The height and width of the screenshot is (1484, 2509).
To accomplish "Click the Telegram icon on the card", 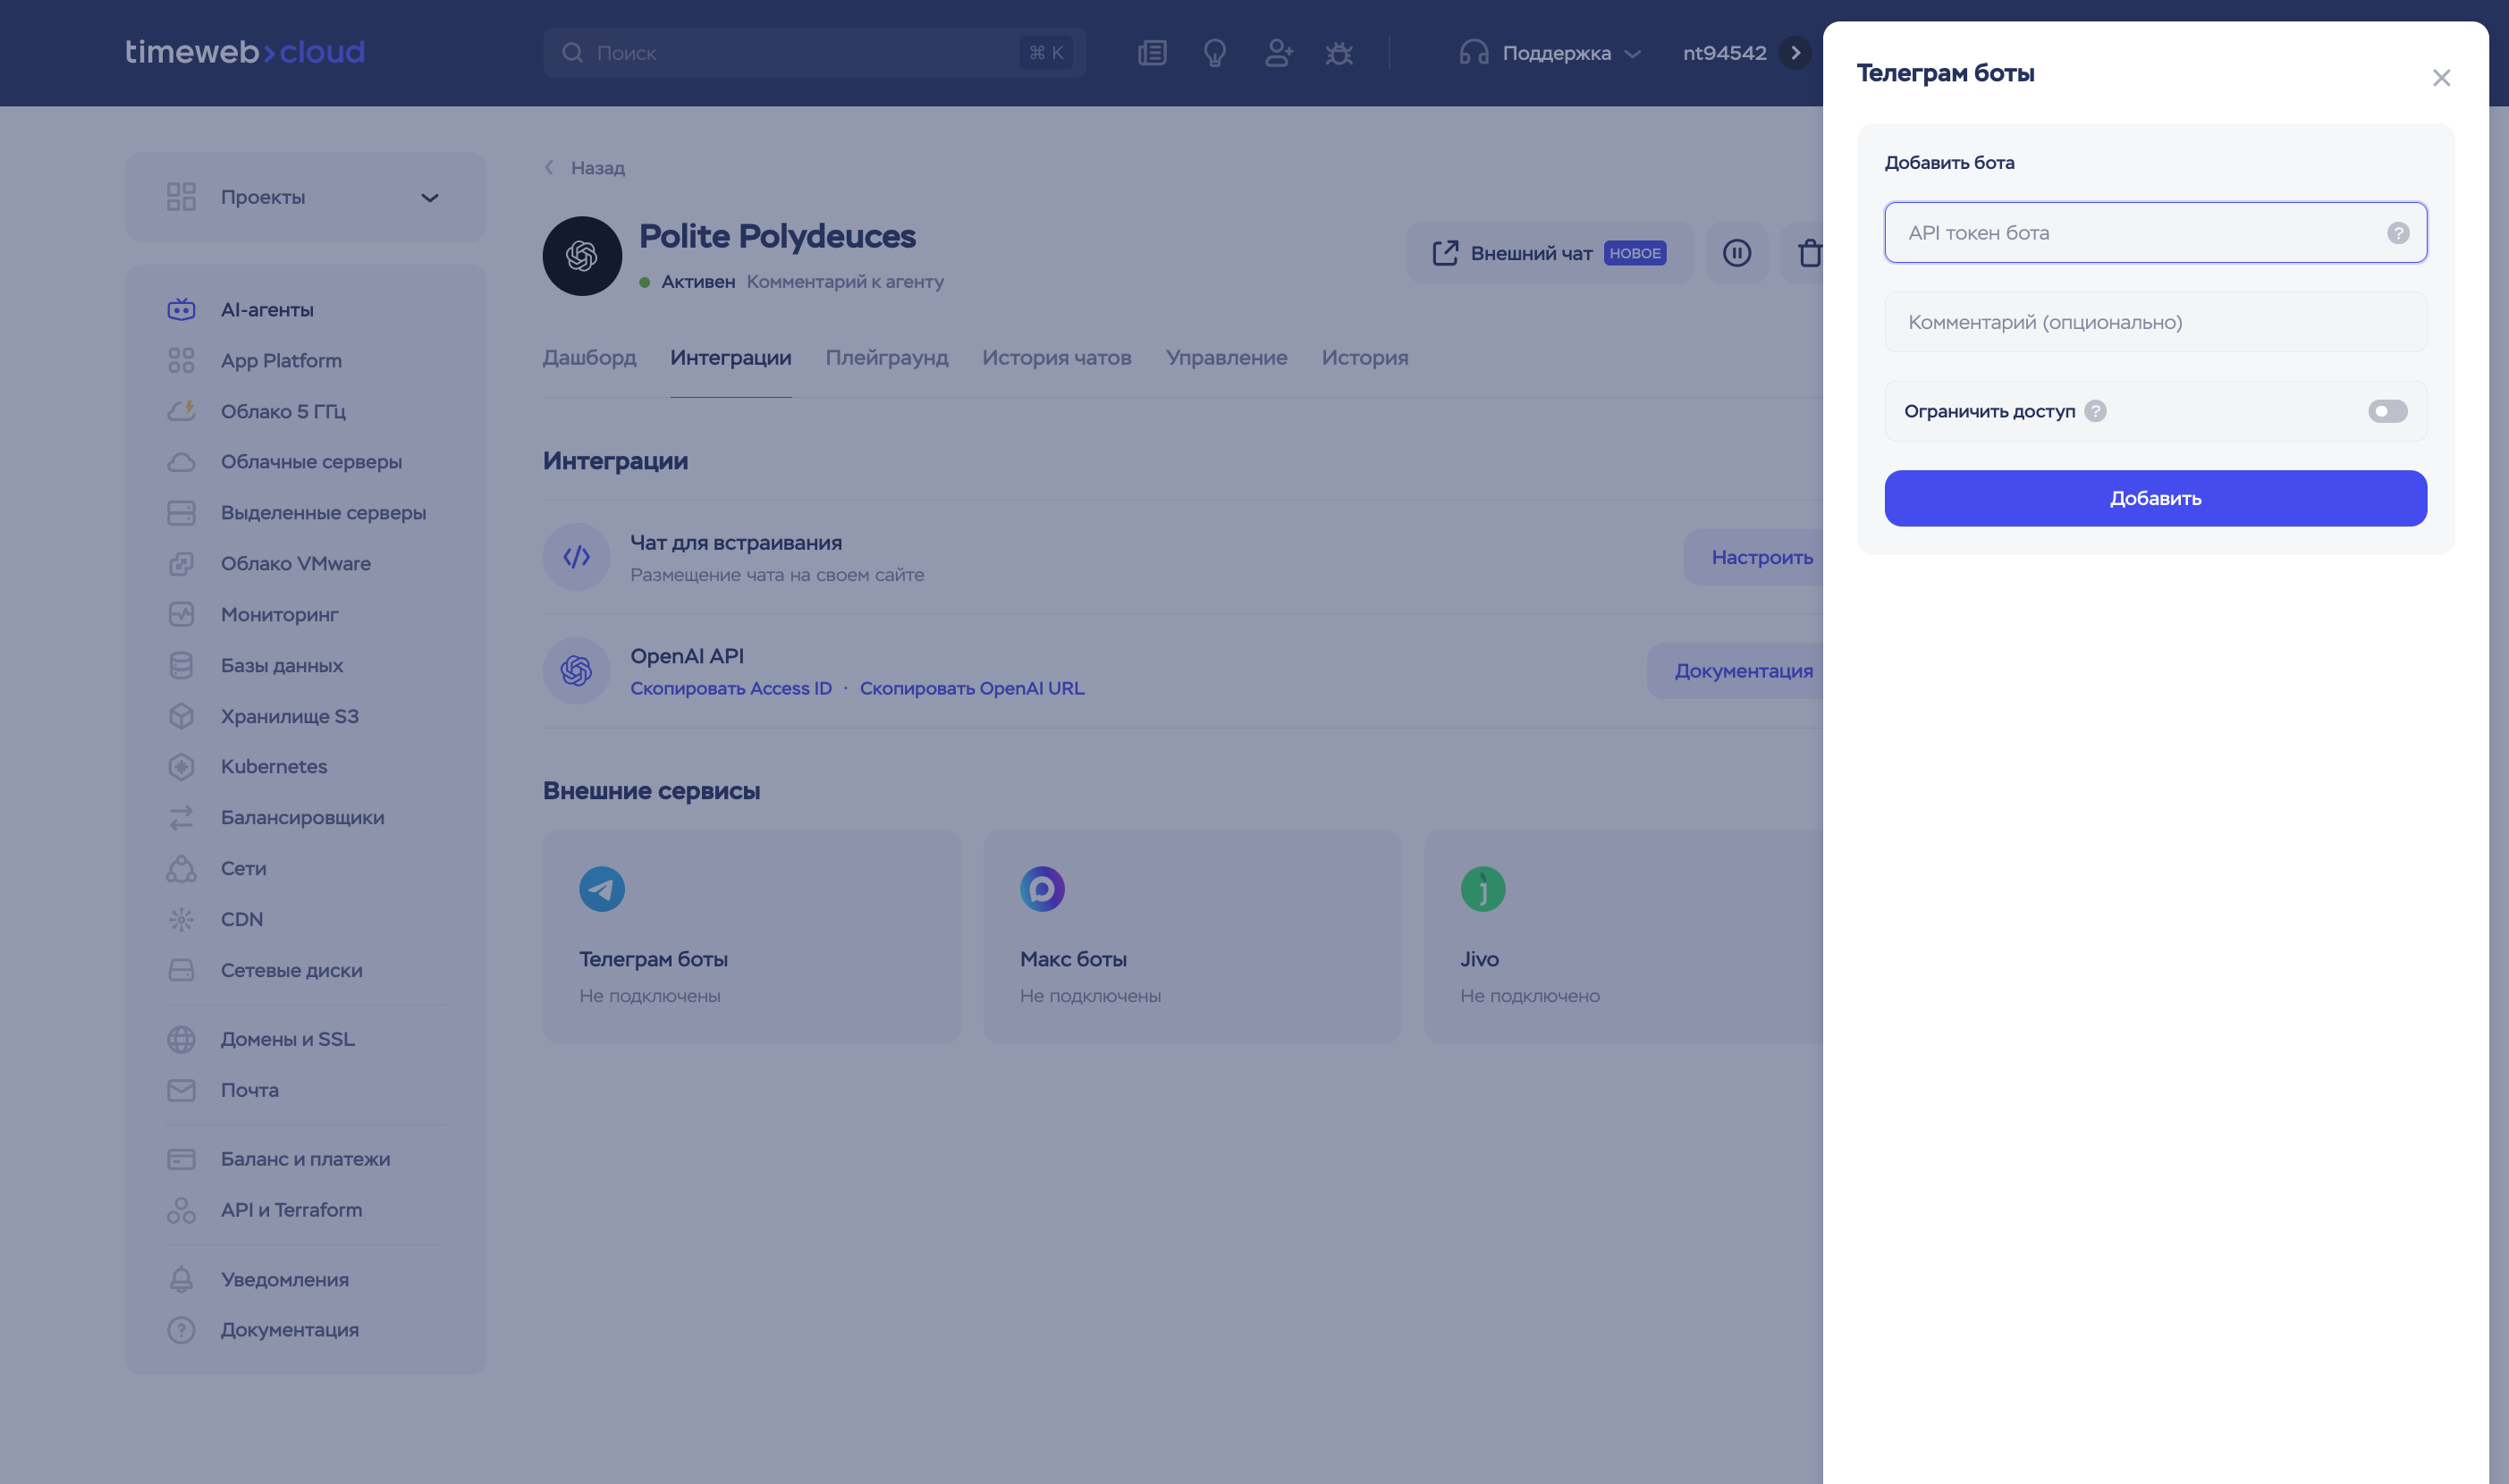I will 602,889.
